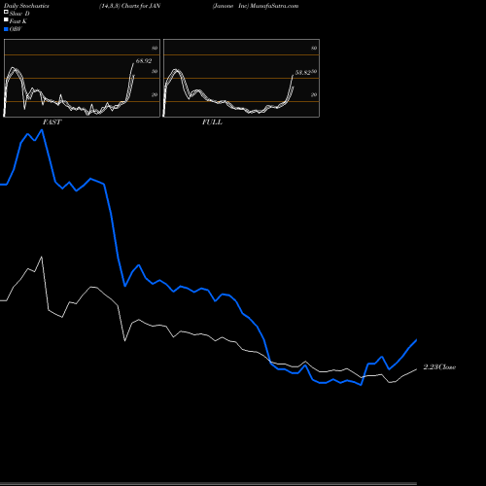Click the horizontal scrollbar at the bottom
Viewport: 486px width, 486px height.
(x=208, y=483)
